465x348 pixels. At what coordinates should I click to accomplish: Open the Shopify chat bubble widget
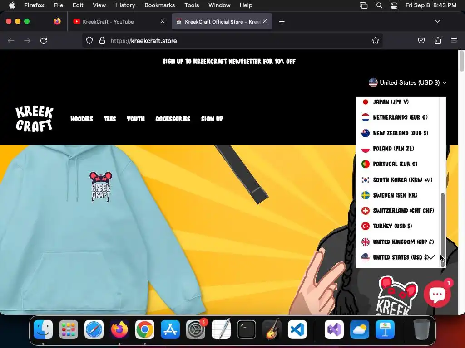pos(437,294)
